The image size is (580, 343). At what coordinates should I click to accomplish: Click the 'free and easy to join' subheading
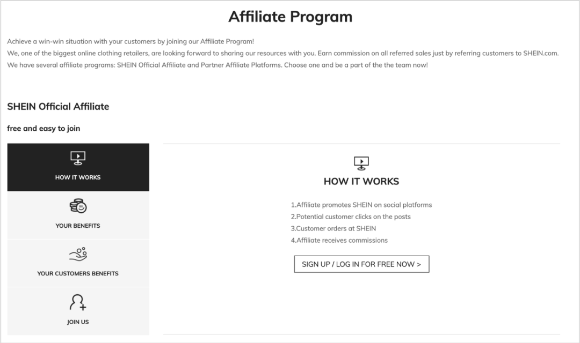tap(44, 129)
